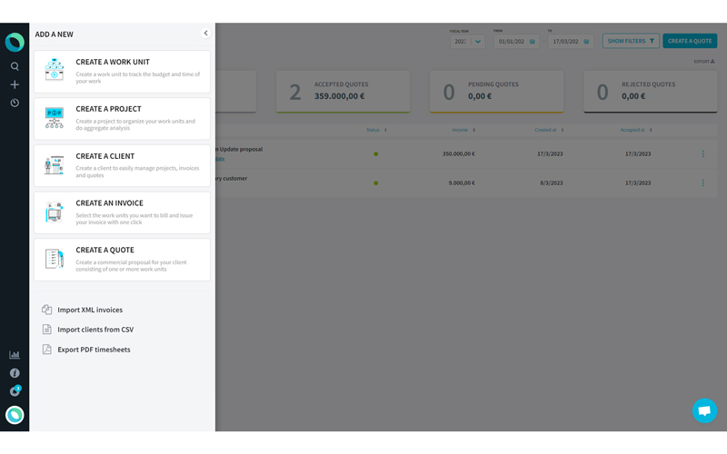Click the PDF timesheet icon
The width and height of the screenshot is (727, 454).
tap(47, 350)
